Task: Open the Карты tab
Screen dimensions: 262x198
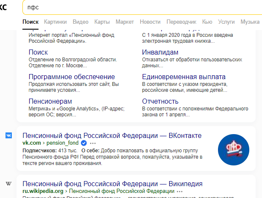Action: [102, 22]
